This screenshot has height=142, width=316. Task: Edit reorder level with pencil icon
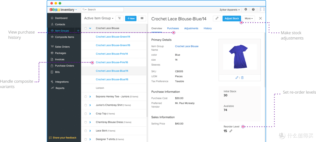(231, 131)
